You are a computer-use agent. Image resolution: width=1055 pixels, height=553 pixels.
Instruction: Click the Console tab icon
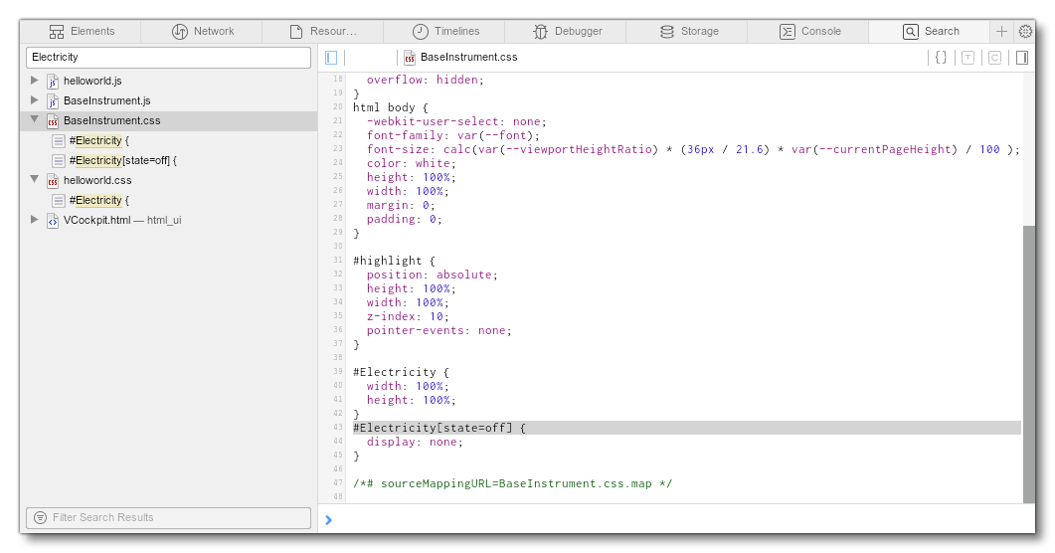pyautogui.click(x=788, y=32)
